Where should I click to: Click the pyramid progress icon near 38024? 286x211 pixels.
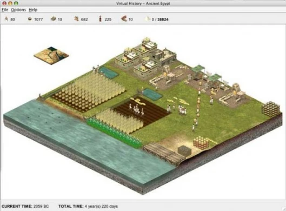(147, 19)
